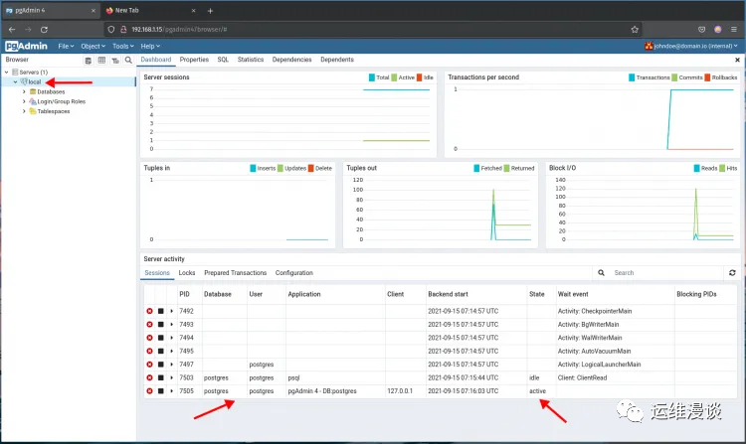Bookmark this page with the star icon
The height and width of the screenshot is (444, 746).
coord(635,30)
